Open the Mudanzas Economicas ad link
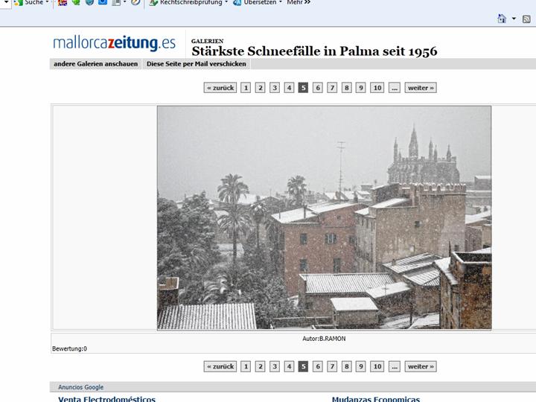Image resolution: width=536 pixels, height=402 pixels. point(376,399)
